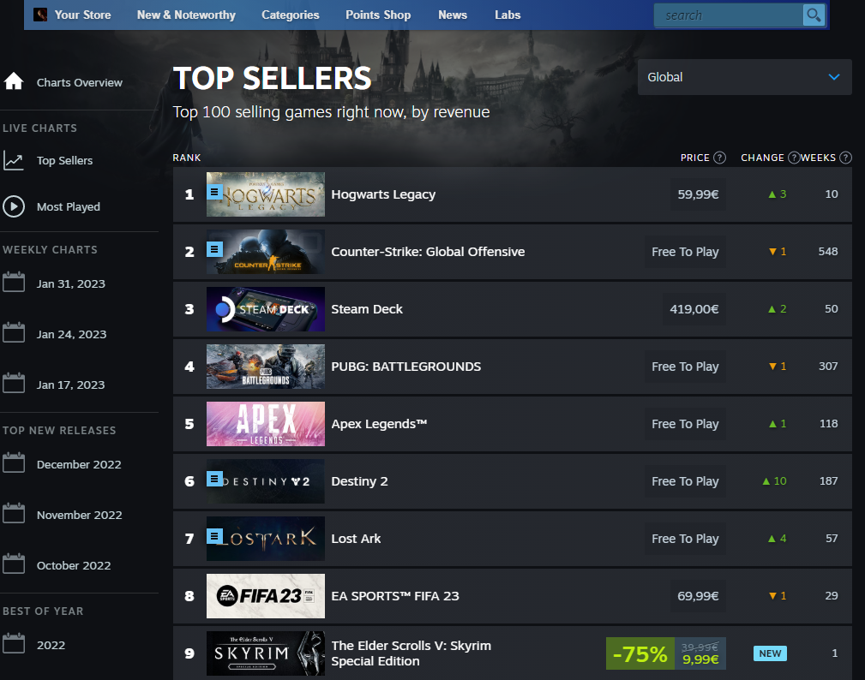Go to Points Shop
This screenshot has height=680, width=865.
click(x=378, y=15)
